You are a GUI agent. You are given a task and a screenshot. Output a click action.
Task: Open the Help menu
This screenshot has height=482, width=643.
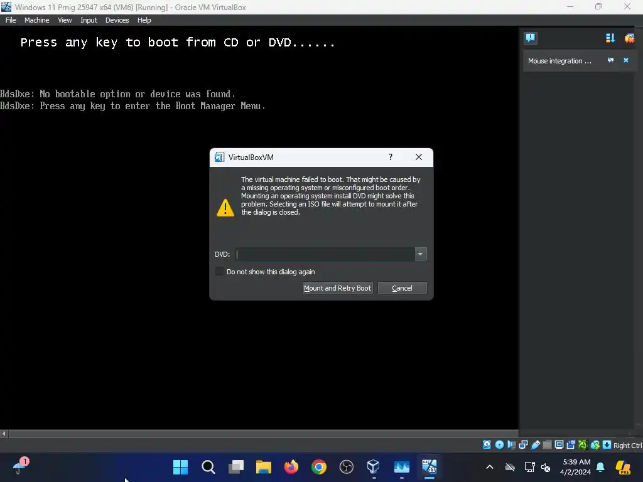click(144, 20)
